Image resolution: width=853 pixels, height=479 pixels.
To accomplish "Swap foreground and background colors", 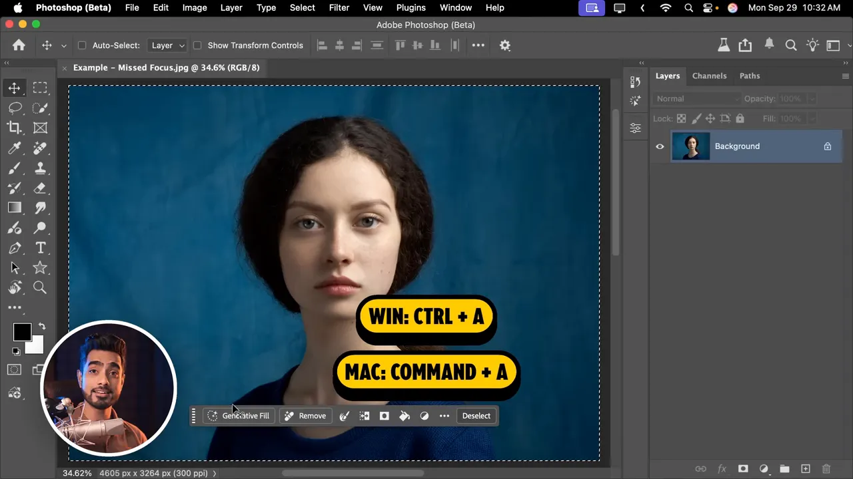I will (42, 326).
